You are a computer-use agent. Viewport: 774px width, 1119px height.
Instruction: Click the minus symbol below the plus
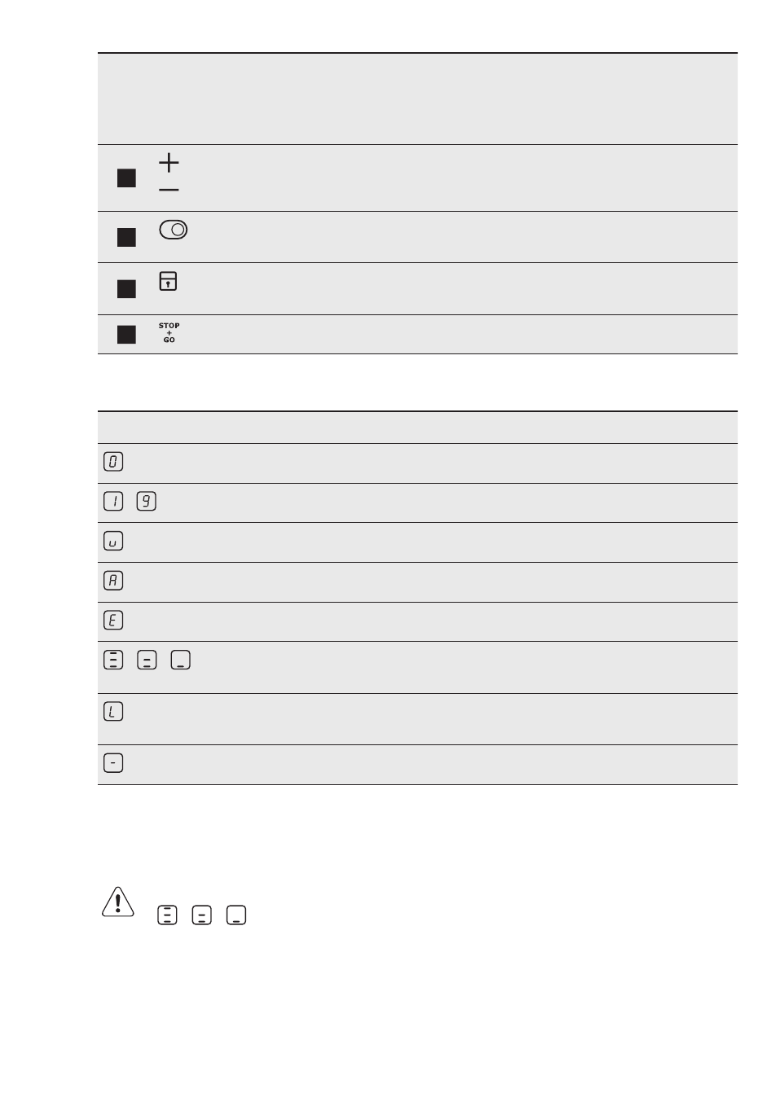click(x=169, y=190)
